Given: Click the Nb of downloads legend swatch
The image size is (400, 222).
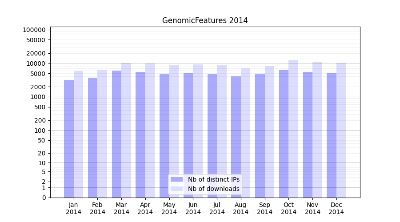Looking at the screenshot, I should click(177, 189).
